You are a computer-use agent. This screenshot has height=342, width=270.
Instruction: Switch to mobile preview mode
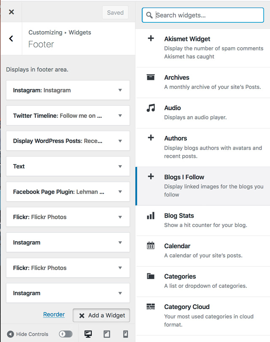tap(125, 334)
